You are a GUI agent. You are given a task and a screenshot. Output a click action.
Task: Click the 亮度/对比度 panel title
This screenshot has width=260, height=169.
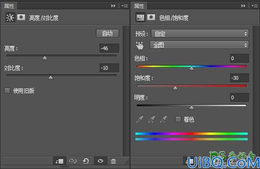[x=44, y=18]
